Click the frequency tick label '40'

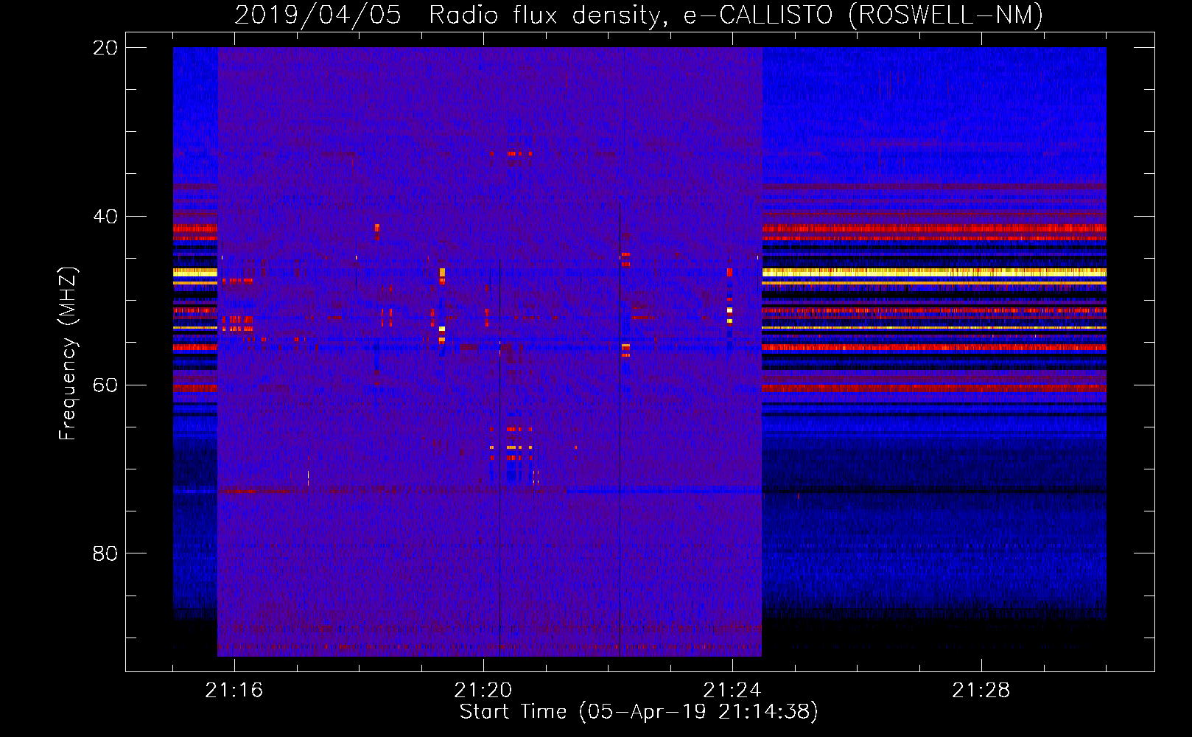click(105, 217)
